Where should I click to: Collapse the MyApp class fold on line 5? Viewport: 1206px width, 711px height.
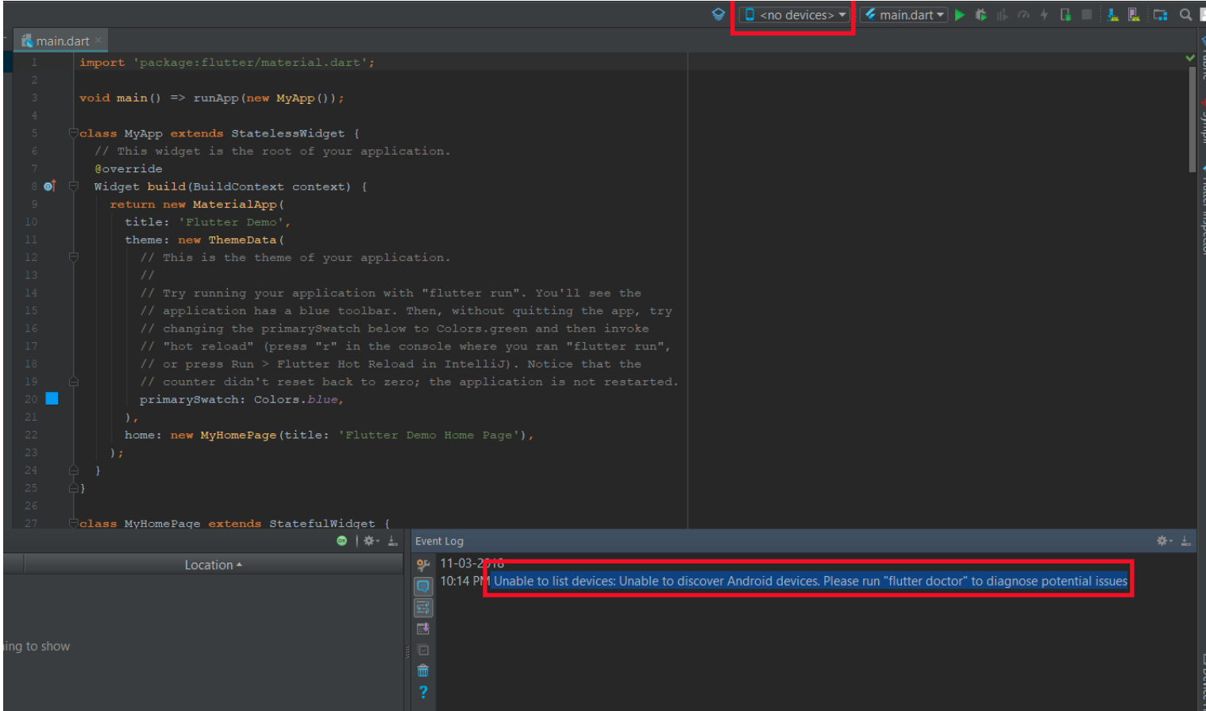[73, 133]
